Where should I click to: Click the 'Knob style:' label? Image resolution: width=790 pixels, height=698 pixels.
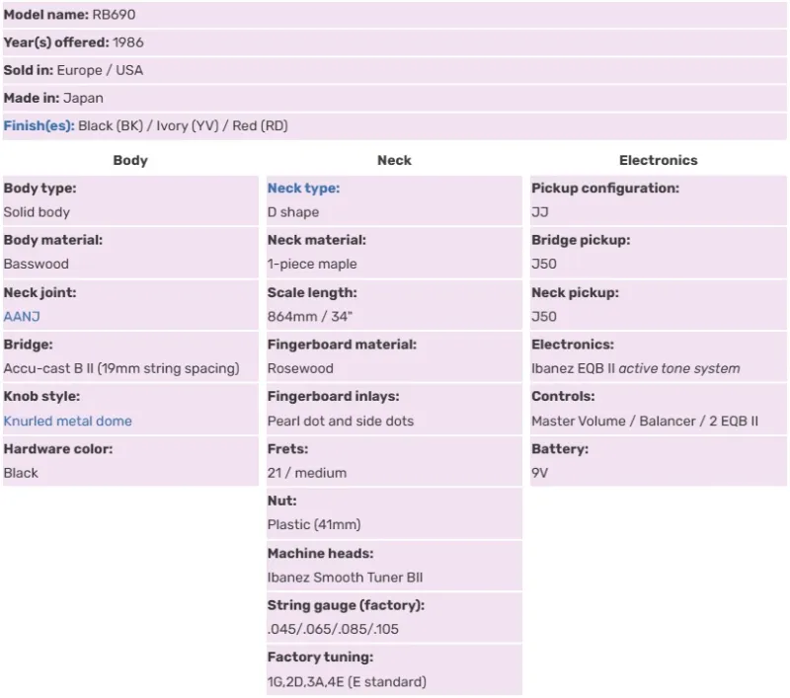41,396
